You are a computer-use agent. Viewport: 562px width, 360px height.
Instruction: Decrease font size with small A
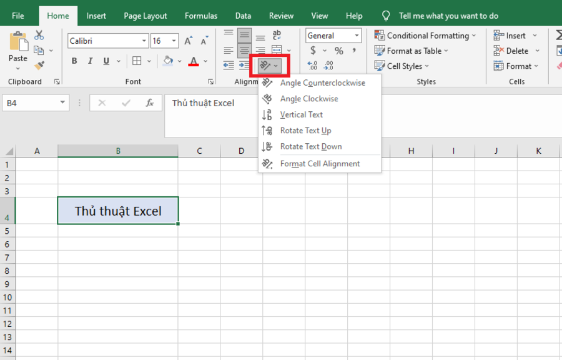coord(204,41)
